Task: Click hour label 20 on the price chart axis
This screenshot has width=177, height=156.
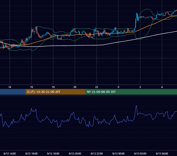Action: (x=75, y=87)
